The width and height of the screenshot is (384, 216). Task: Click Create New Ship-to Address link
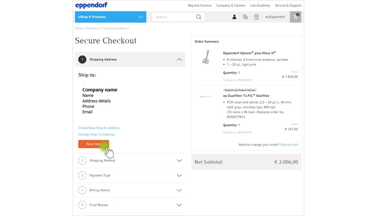click(99, 128)
